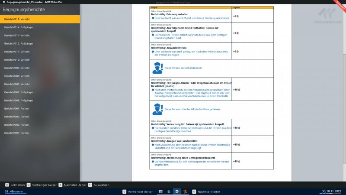Click info icon beside 'Dein Verdacht war ausreichend'
Screen dimensions: 346x195
click(153, 18)
